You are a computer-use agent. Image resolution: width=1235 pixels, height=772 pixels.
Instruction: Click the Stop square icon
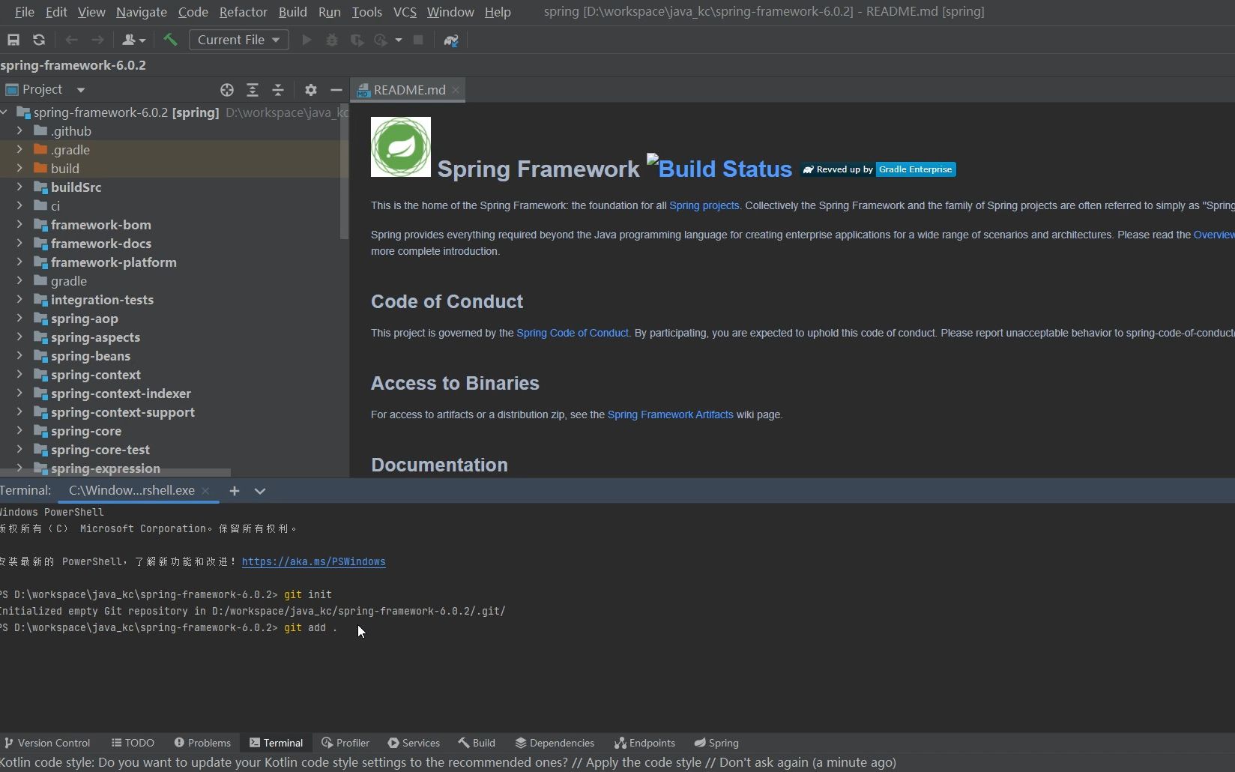(419, 40)
